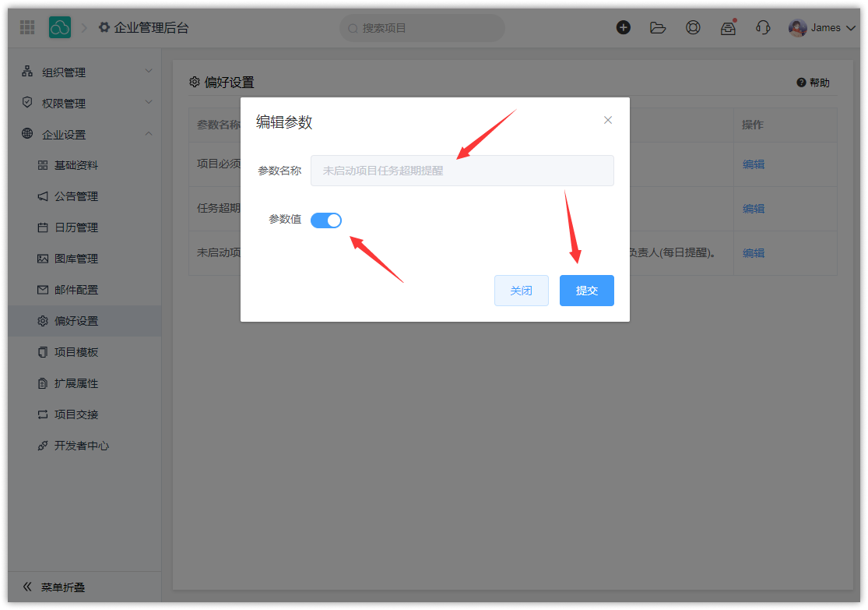
Task: Click the plus add icon in header
Action: tap(624, 27)
